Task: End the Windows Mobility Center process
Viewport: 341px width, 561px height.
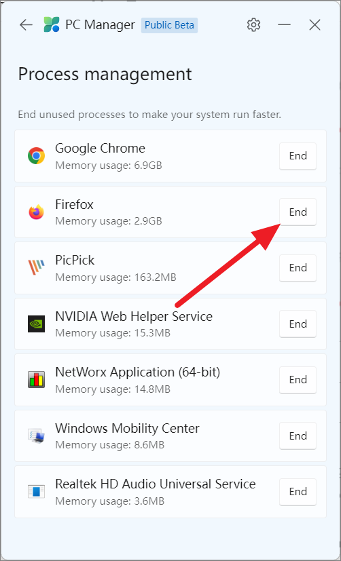Action: (x=298, y=436)
